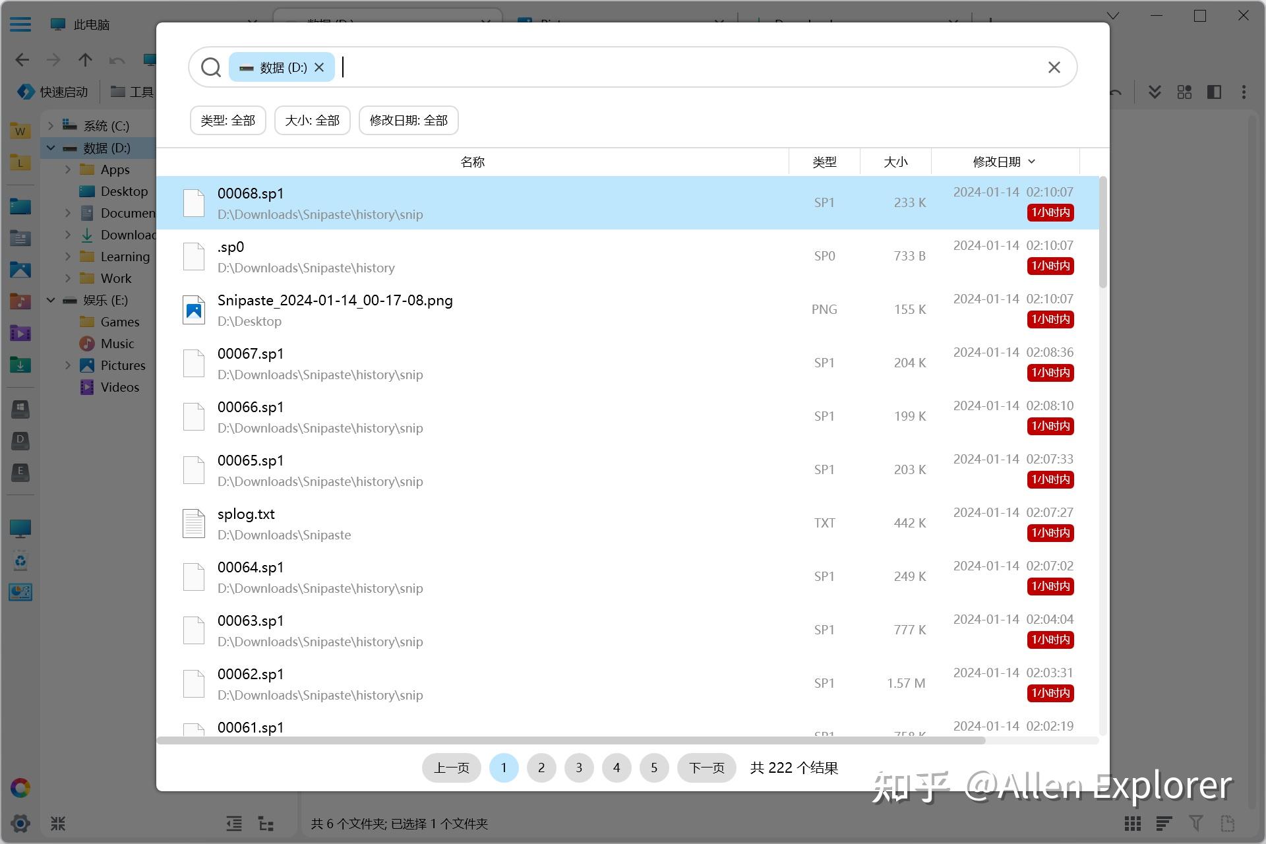Image resolution: width=1266 pixels, height=844 pixels.
Task: Click the vertical results scrollbar thumb
Action: point(1102,232)
